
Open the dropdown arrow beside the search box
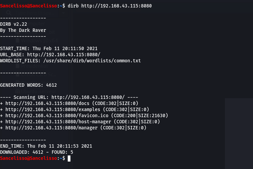point(63,13)
